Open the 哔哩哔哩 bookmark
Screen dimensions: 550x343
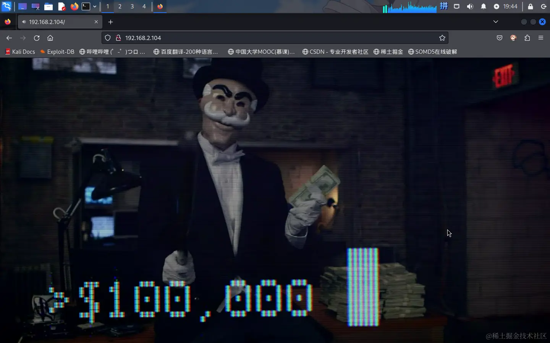(112, 51)
